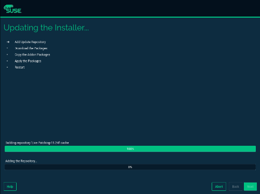260x194 pixels.
Task: Open the Help button
Action: point(10,187)
